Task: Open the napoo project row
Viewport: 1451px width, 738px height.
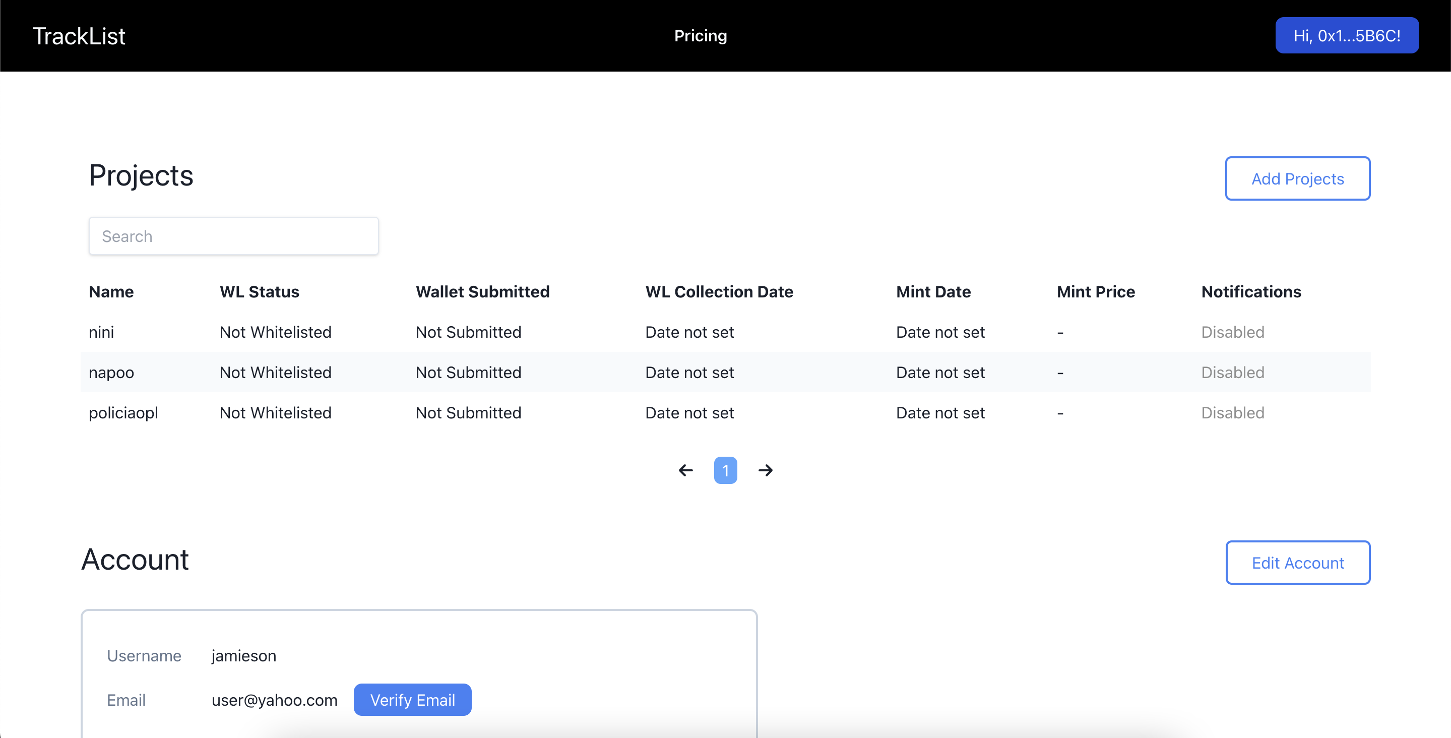Action: (x=111, y=373)
